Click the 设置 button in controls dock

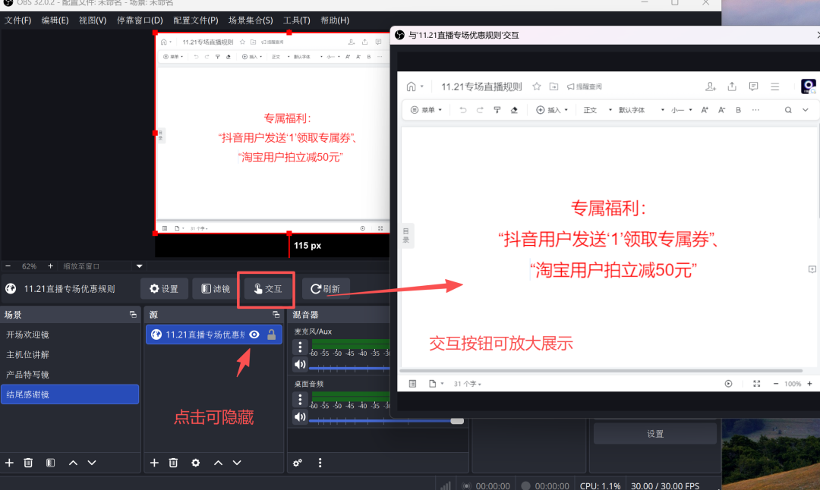[654, 434]
